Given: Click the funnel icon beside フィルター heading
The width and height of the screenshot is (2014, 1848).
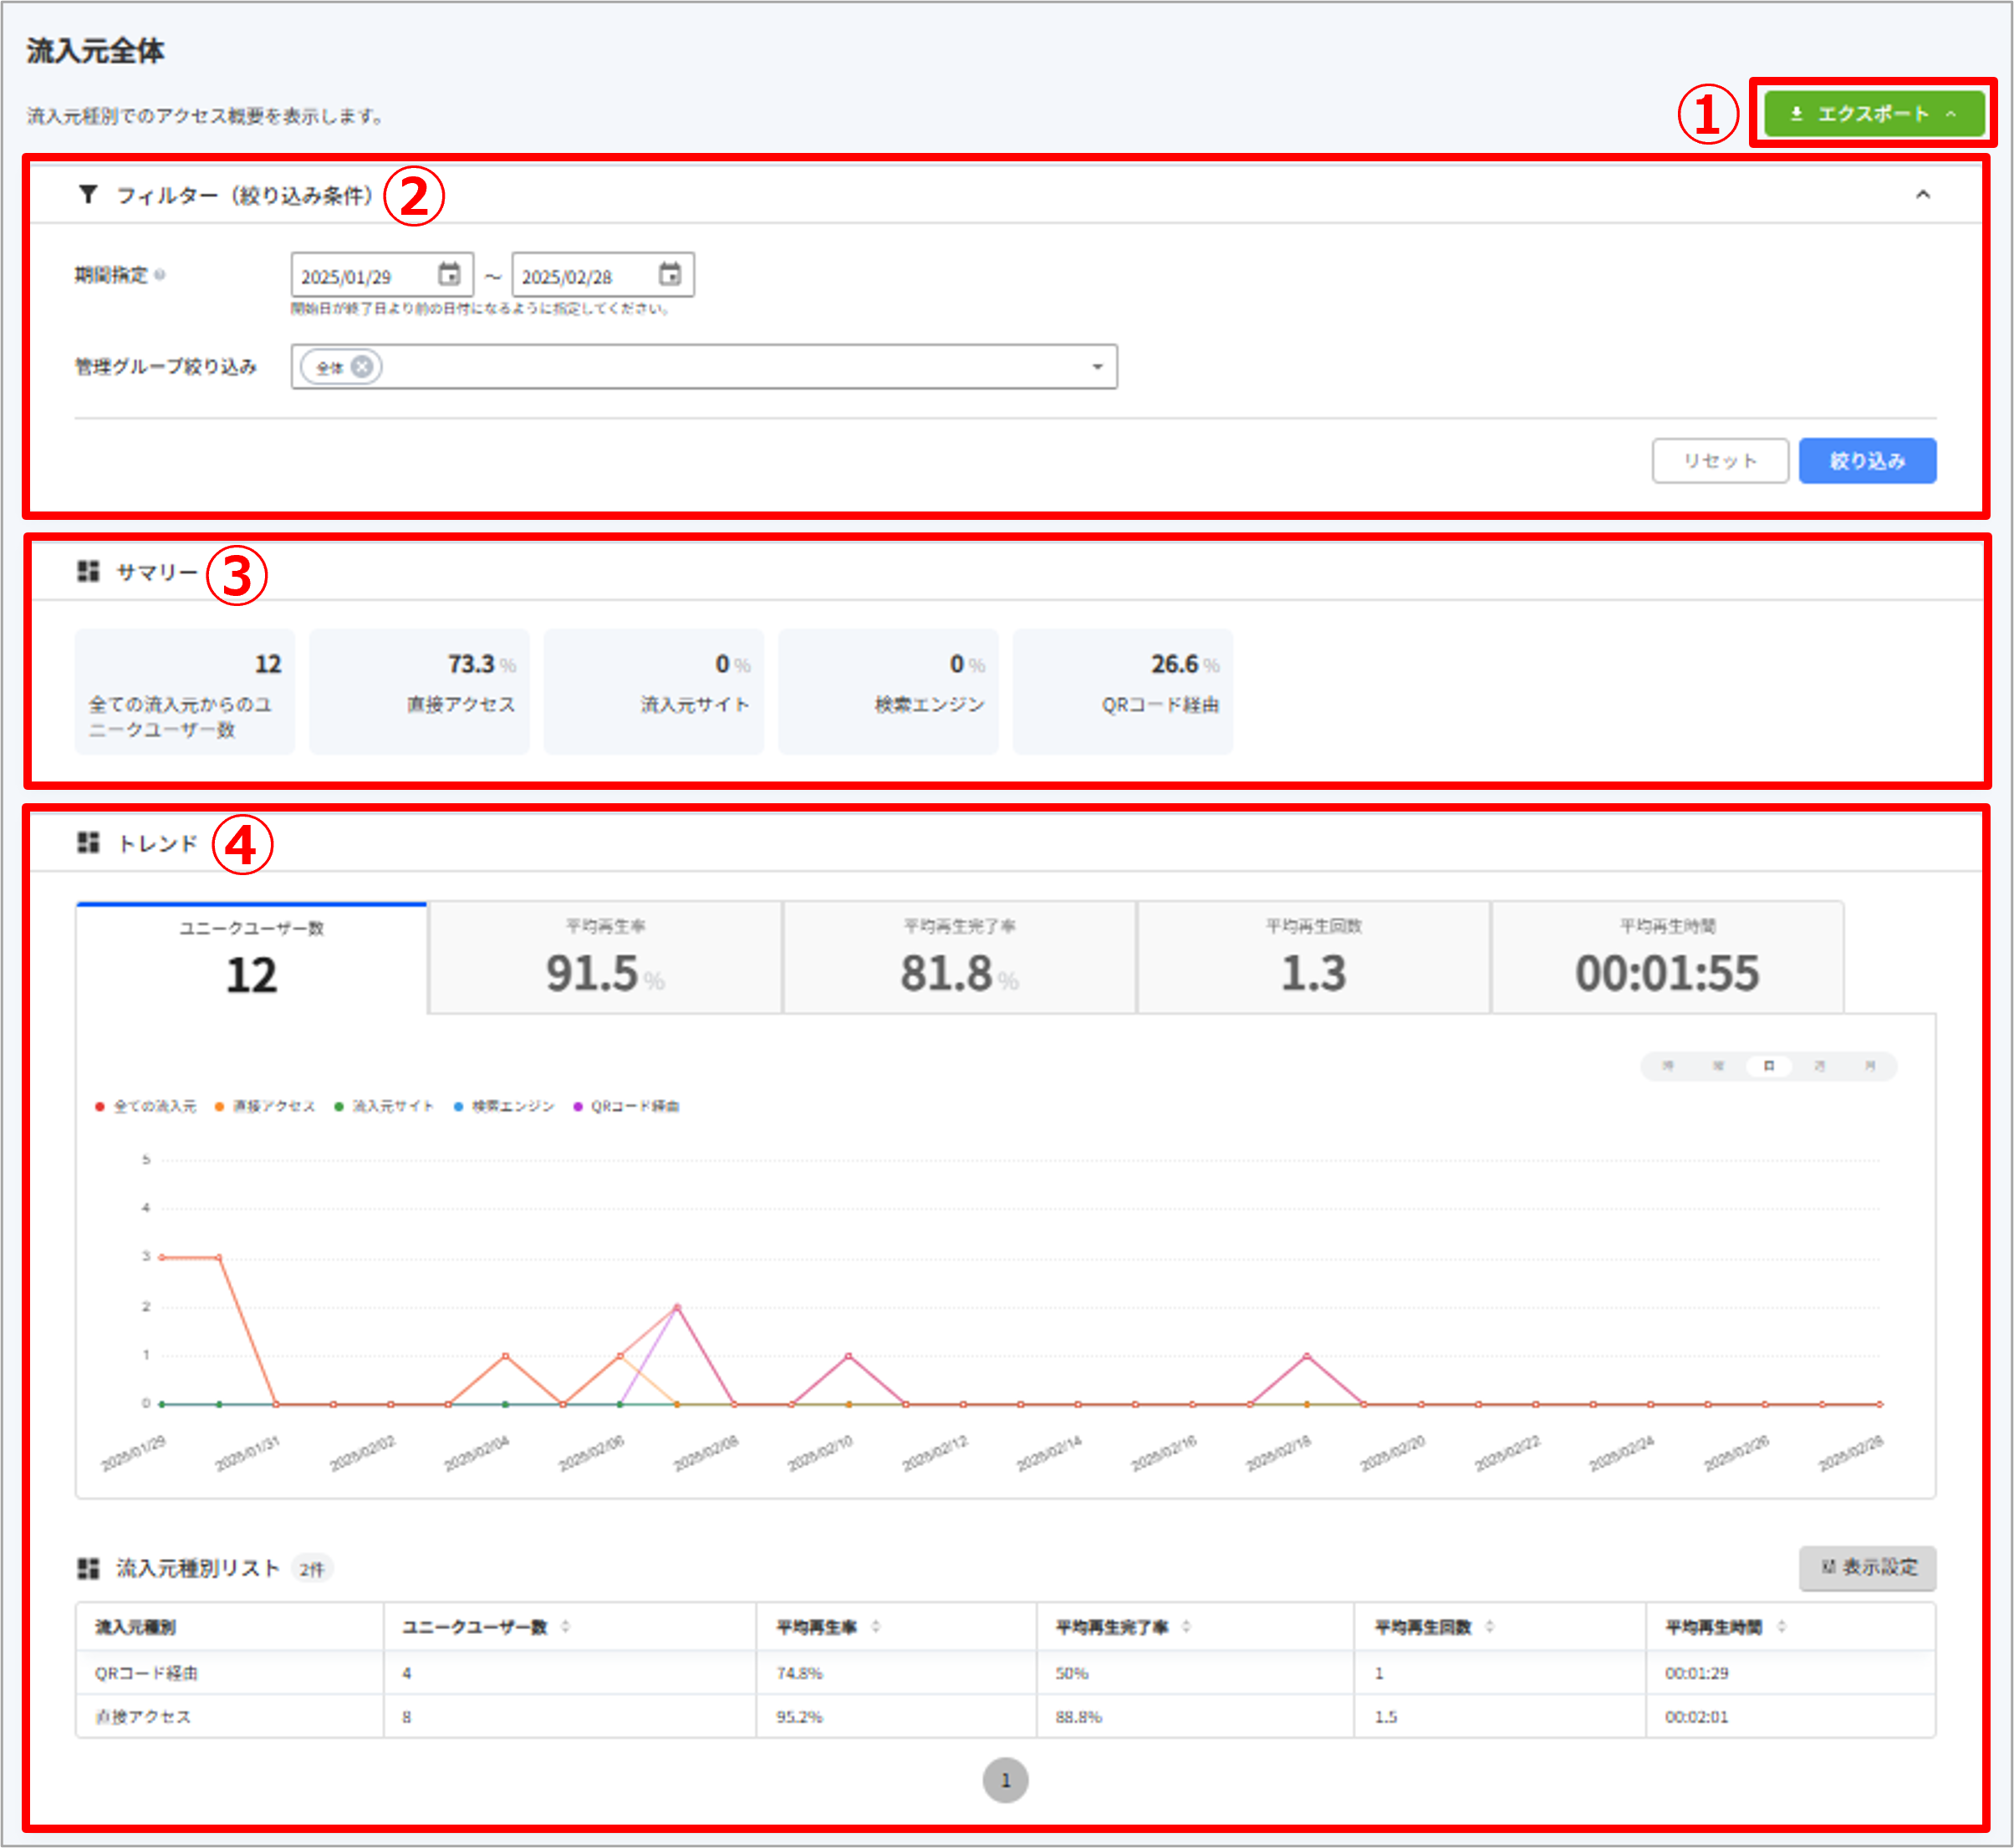Looking at the screenshot, I should [x=88, y=194].
